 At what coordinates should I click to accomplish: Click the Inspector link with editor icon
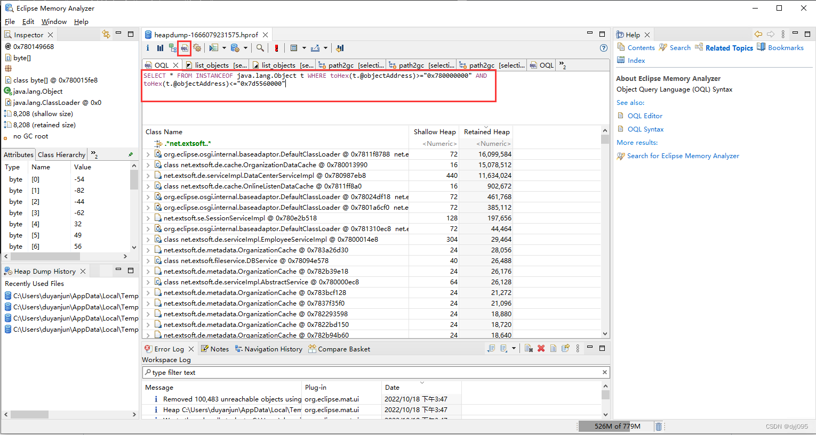tap(106, 34)
